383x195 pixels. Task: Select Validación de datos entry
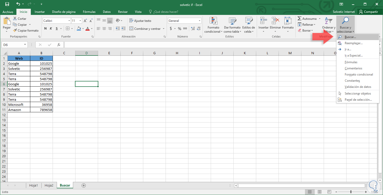[358, 87]
